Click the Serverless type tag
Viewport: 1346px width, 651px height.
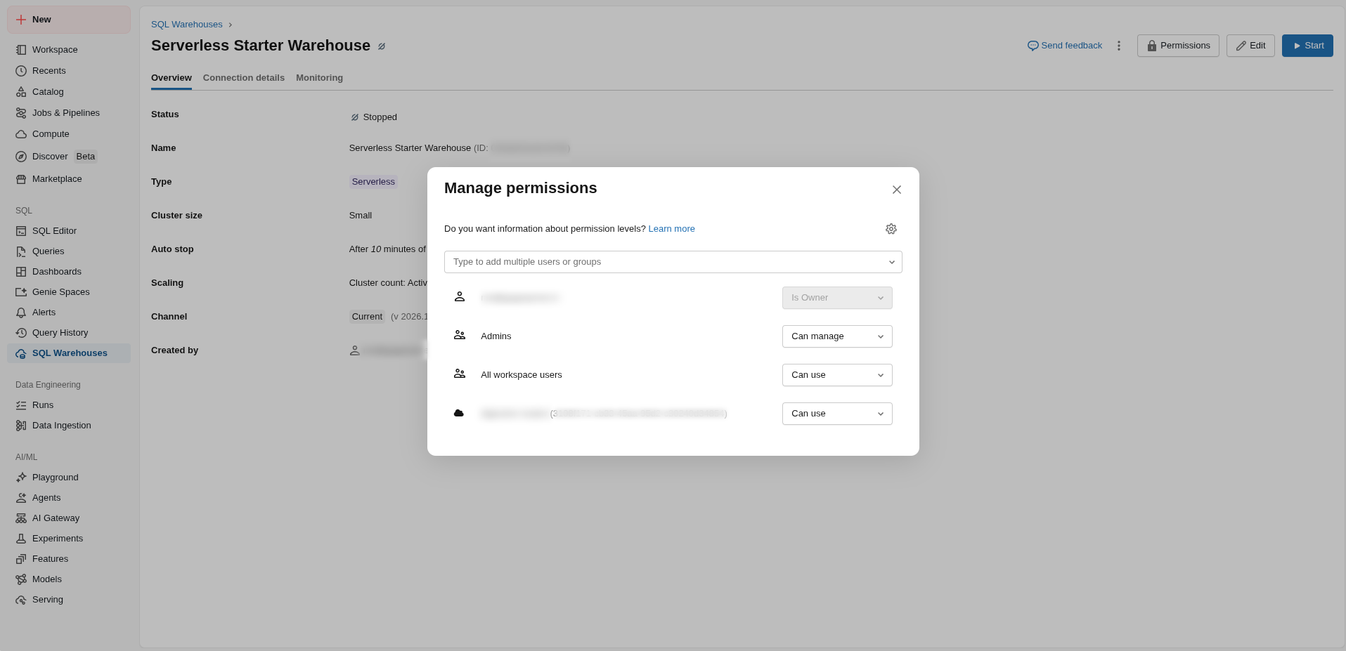tap(373, 182)
